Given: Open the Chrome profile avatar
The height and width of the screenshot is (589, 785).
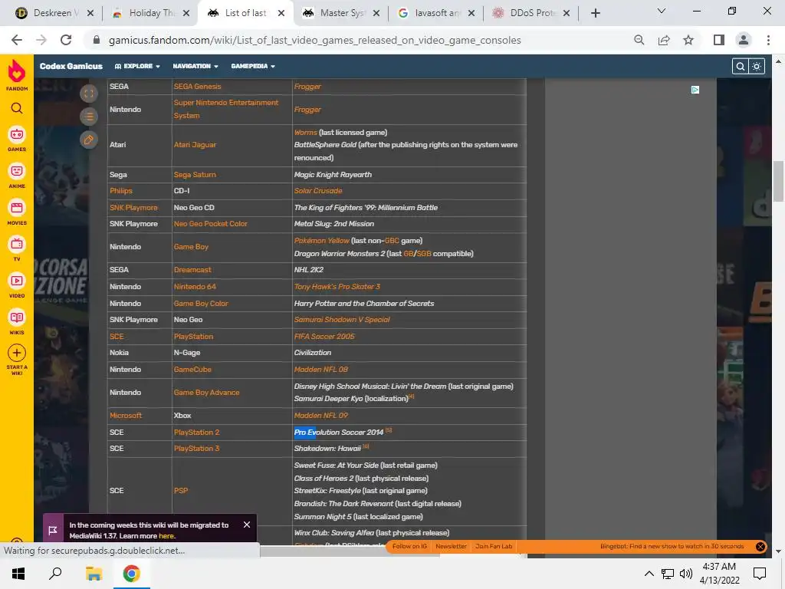Looking at the screenshot, I should 744,40.
